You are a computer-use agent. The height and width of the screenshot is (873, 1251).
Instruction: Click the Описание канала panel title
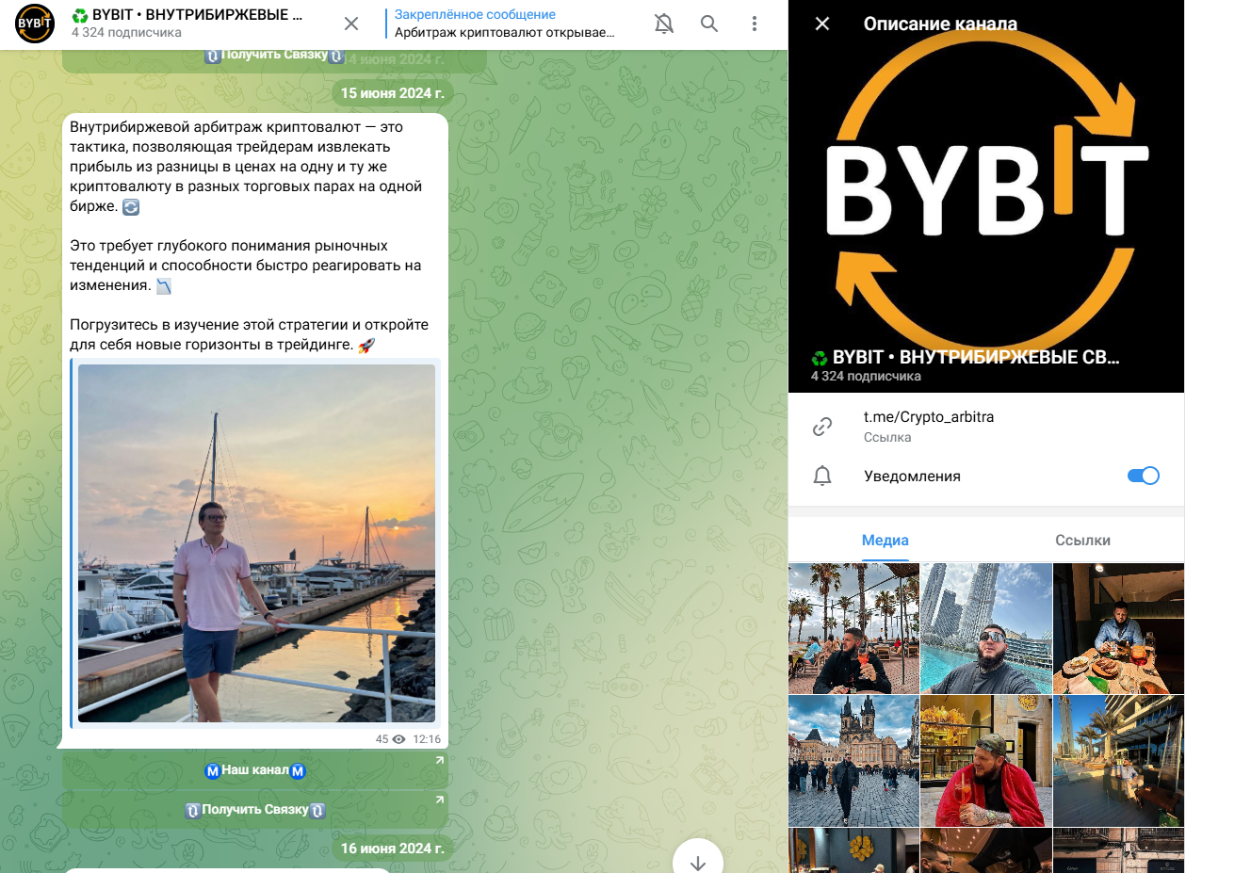pos(940,24)
